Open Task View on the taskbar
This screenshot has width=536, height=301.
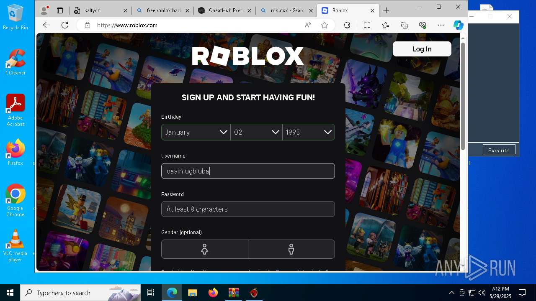pos(151,293)
